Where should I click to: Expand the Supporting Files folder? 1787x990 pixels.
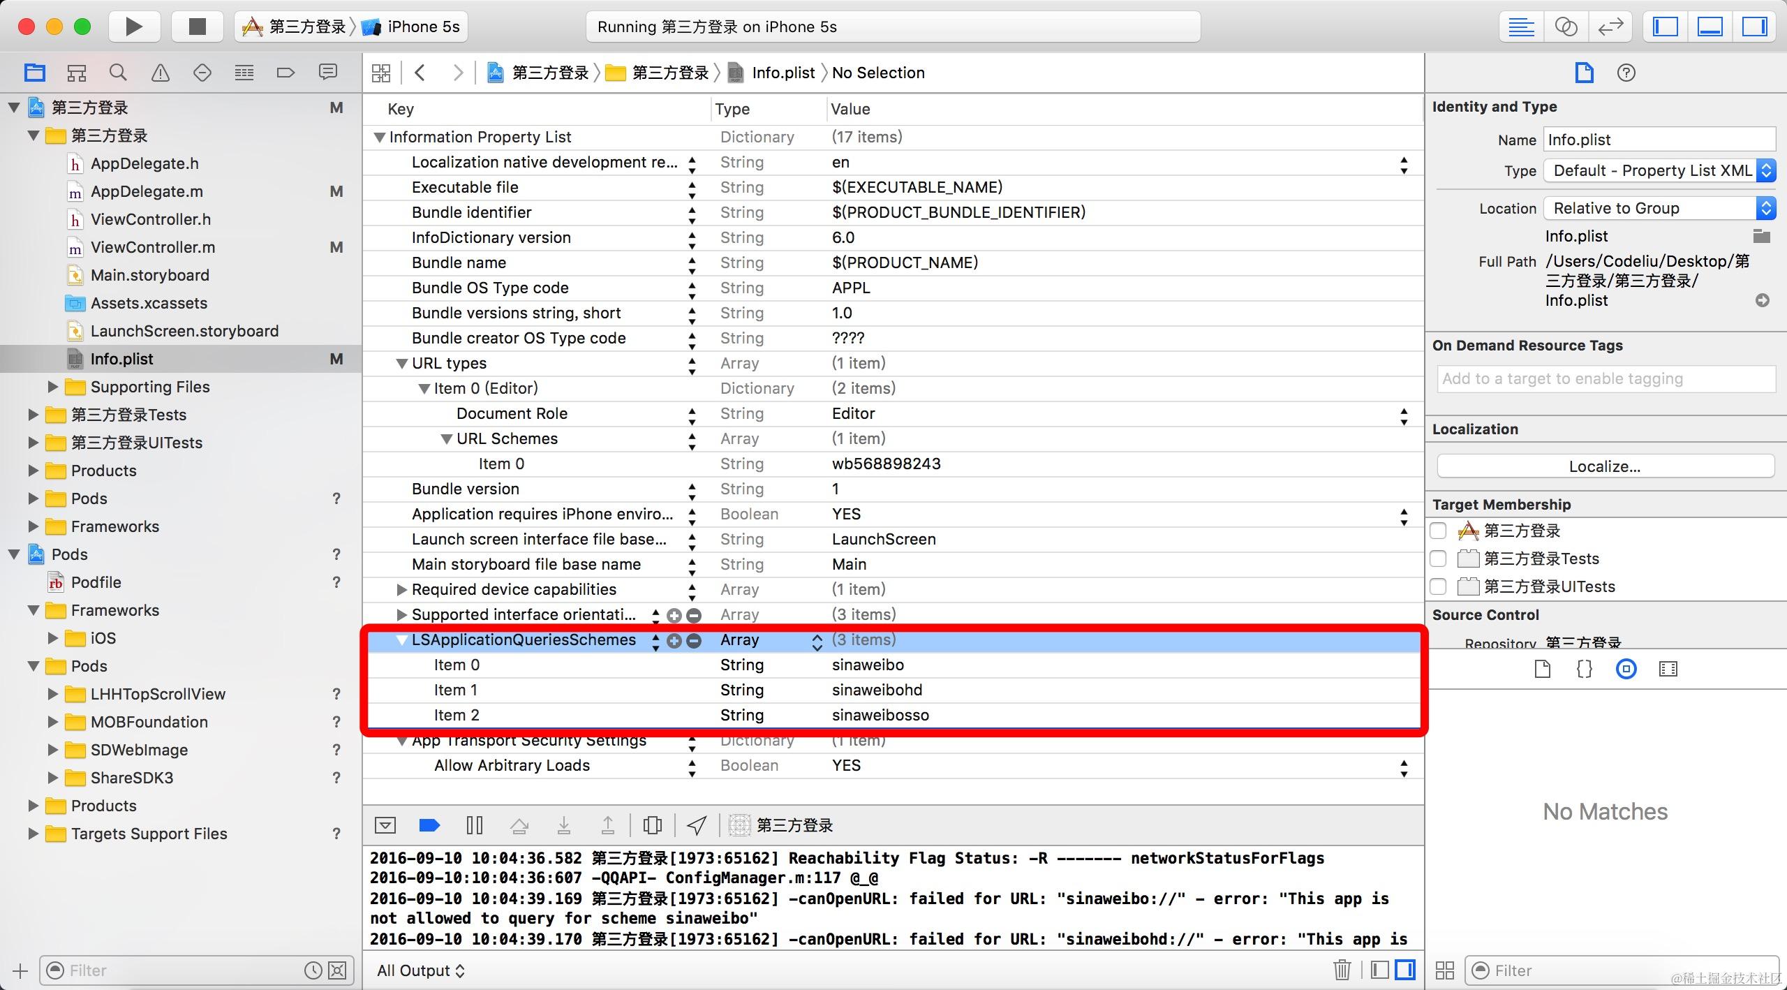(52, 387)
